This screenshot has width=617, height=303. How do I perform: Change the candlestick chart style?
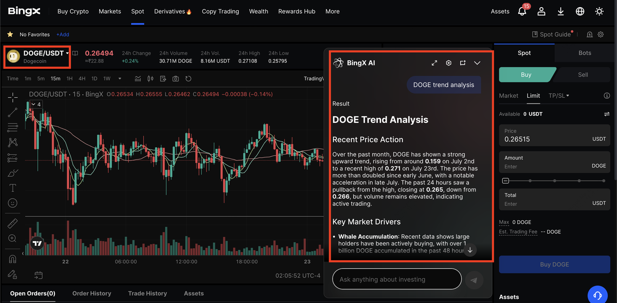point(150,79)
